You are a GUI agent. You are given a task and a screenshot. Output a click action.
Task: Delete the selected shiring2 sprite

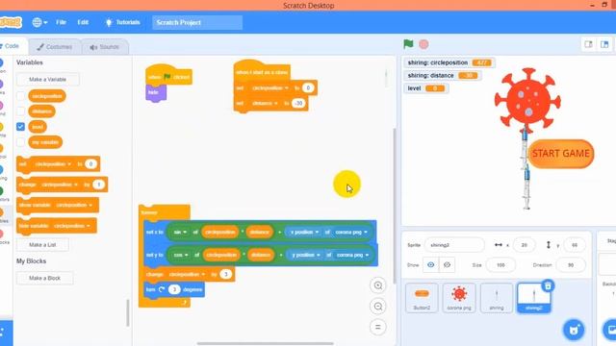click(x=548, y=286)
